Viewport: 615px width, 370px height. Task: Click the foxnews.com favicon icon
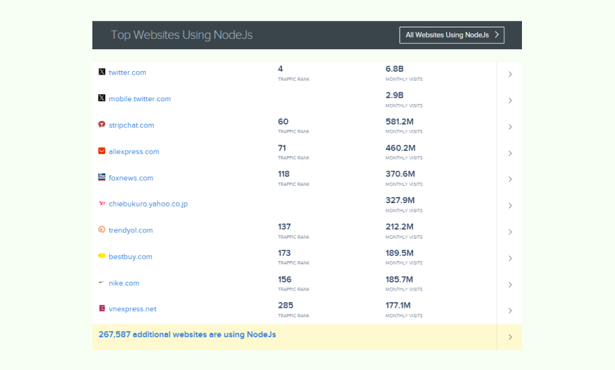[x=102, y=176]
